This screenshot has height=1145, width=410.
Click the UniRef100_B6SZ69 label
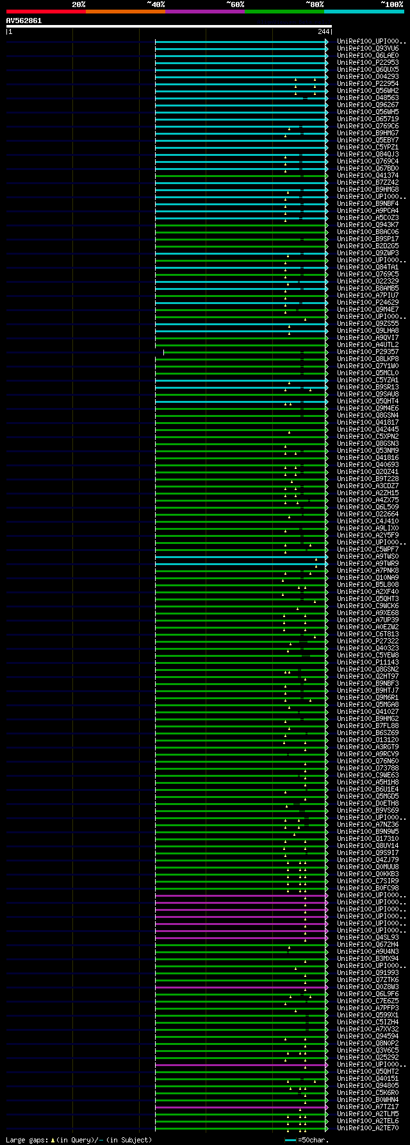point(368,733)
